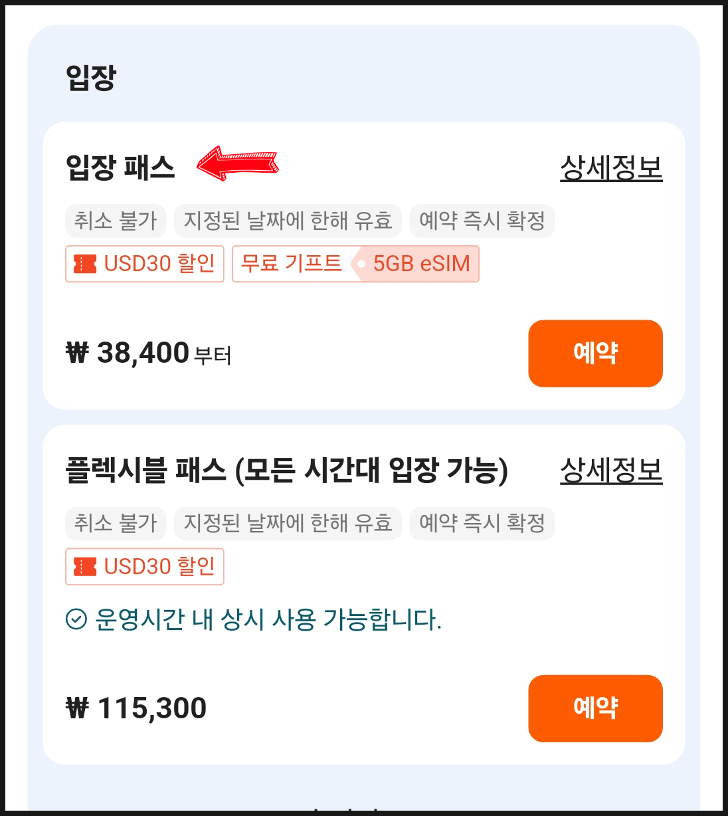The height and width of the screenshot is (816, 728).
Task: Select the 무료 기프트 label
Action: pyautogui.click(x=291, y=264)
